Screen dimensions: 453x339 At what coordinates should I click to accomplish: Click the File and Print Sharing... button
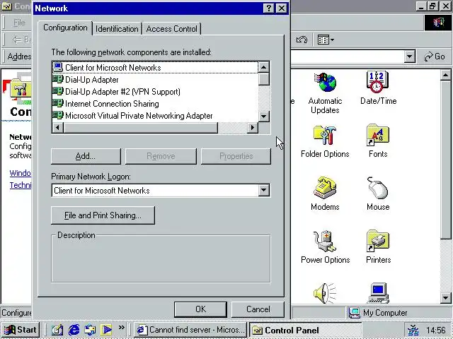tap(103, 215)
